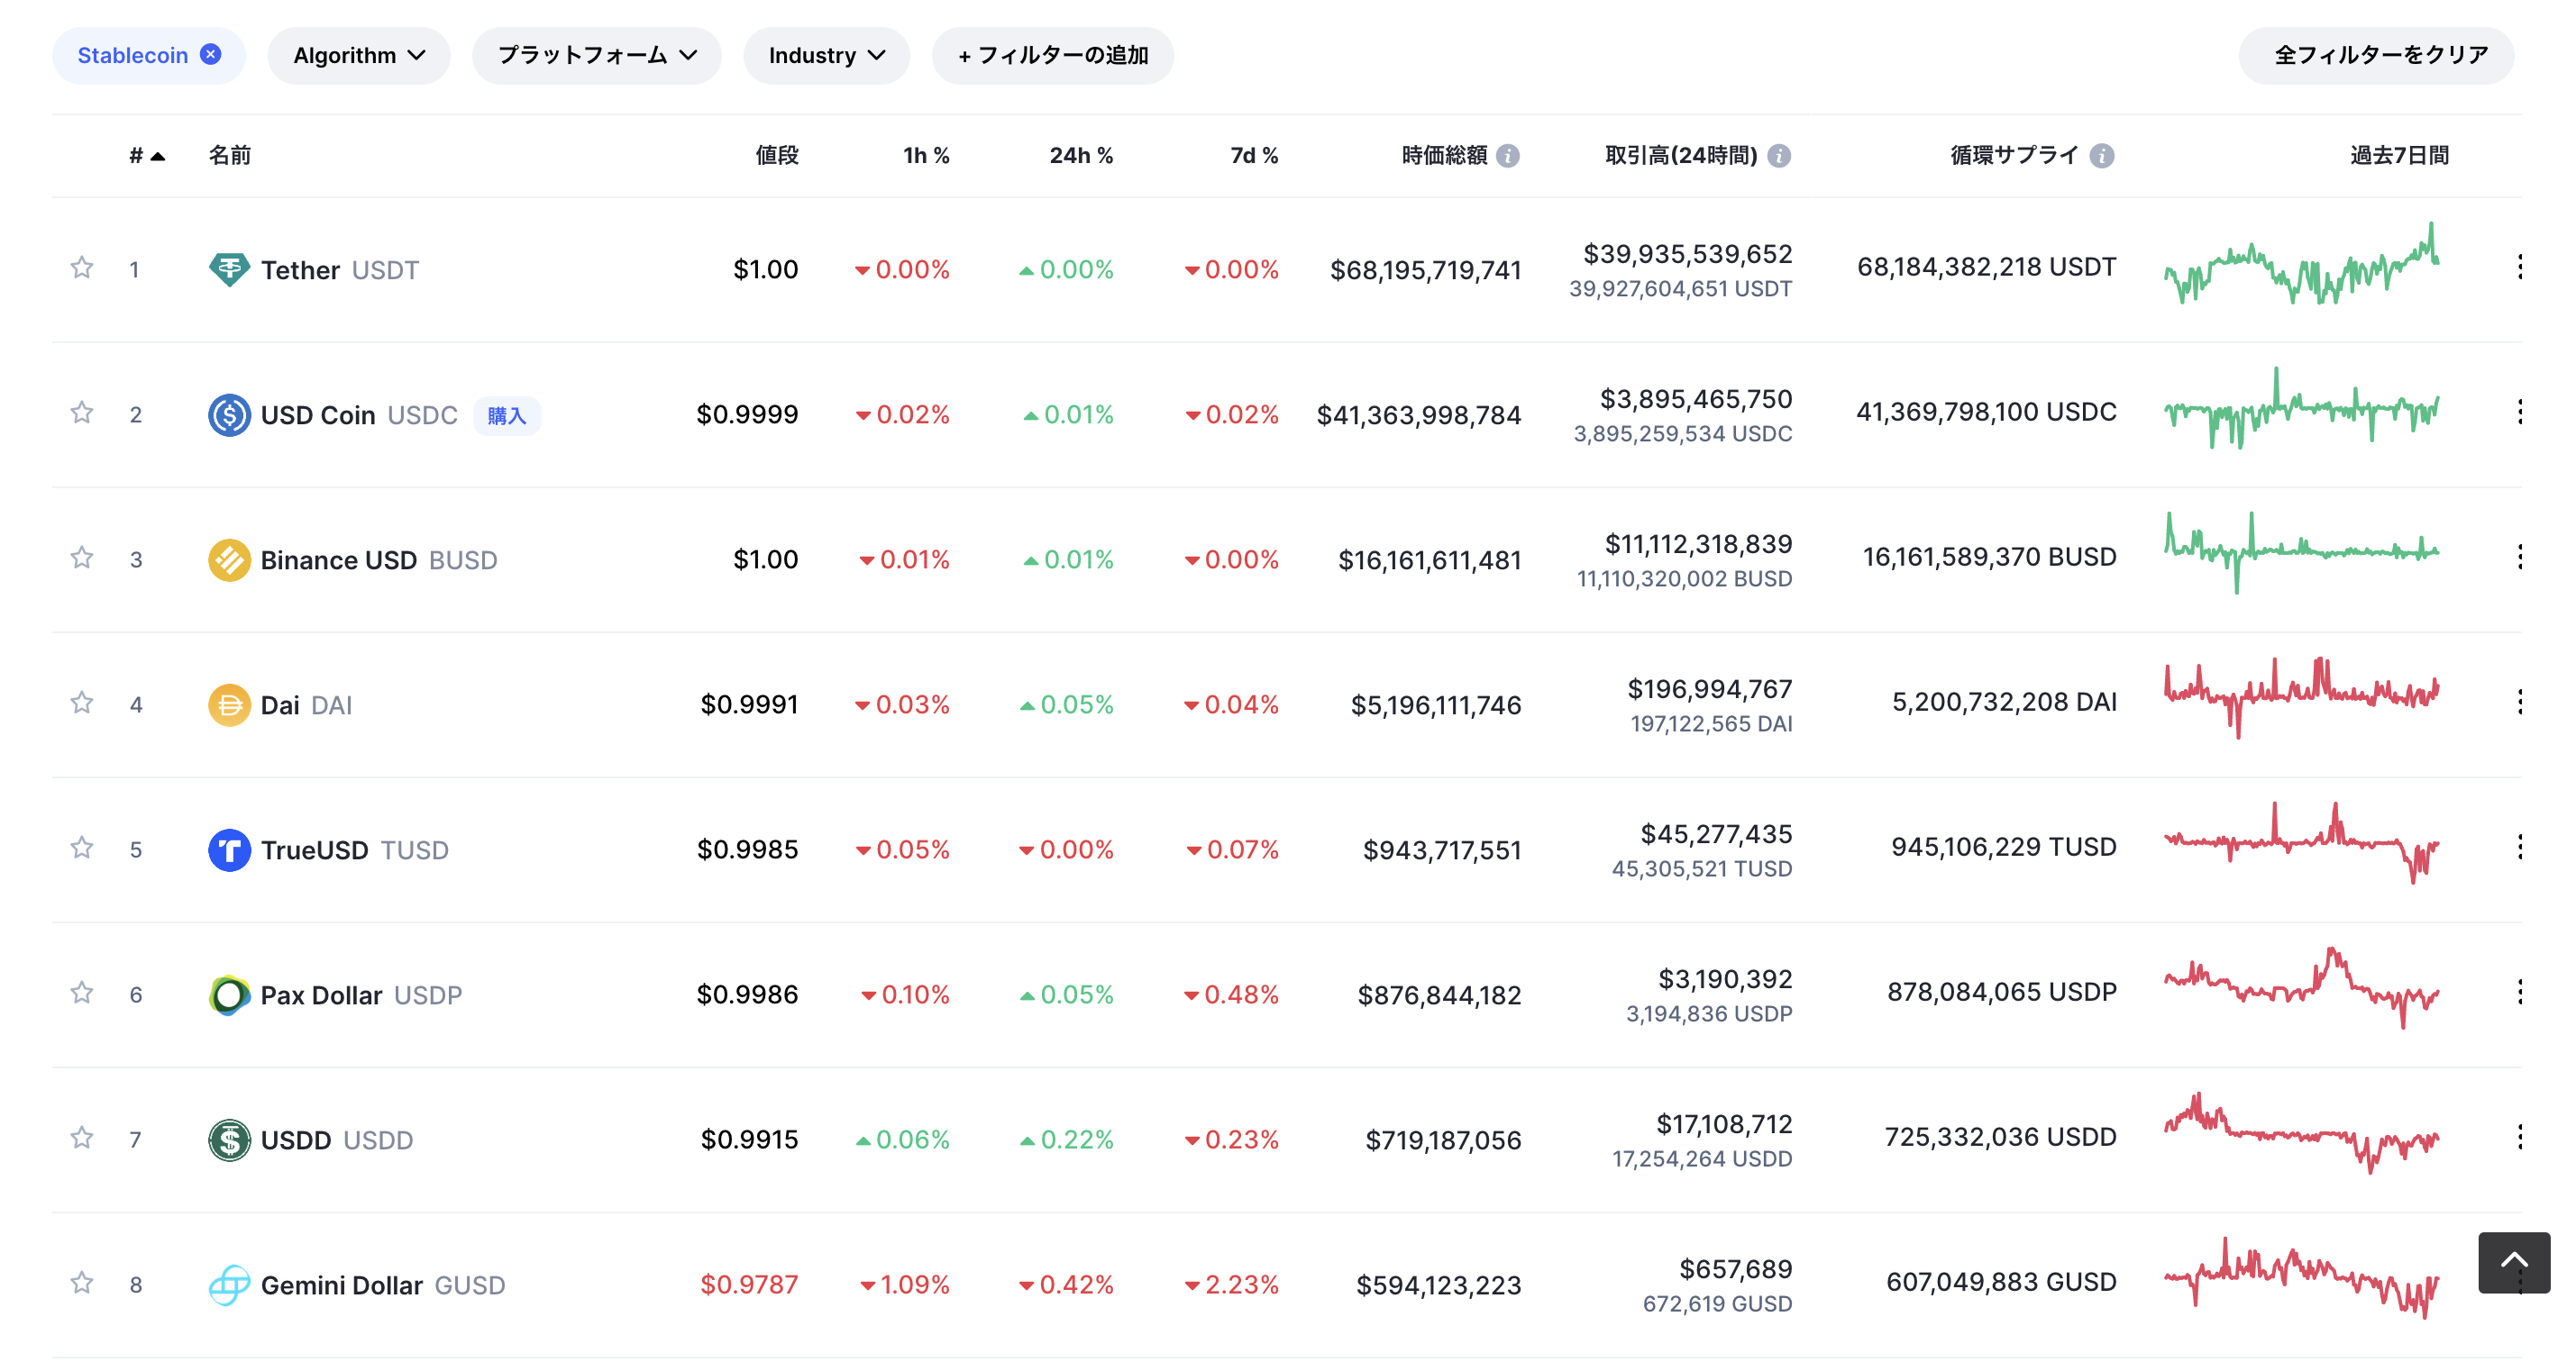Open the more-options menu for Pax Dollar
Viewport: 2576px width, 1371px height.
click(x=2520, y=991)
